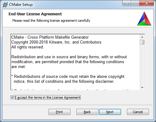Image resolution: width=156 pixels, height=122 pixels.
Task: Click the line starting 'modification, are permitted provided'
Action: 68,62
